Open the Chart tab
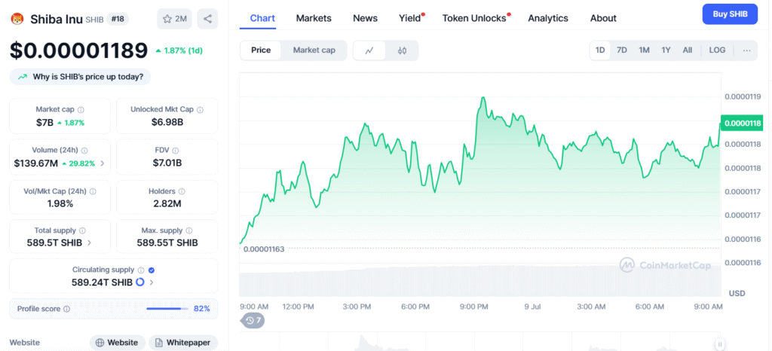 262,18
